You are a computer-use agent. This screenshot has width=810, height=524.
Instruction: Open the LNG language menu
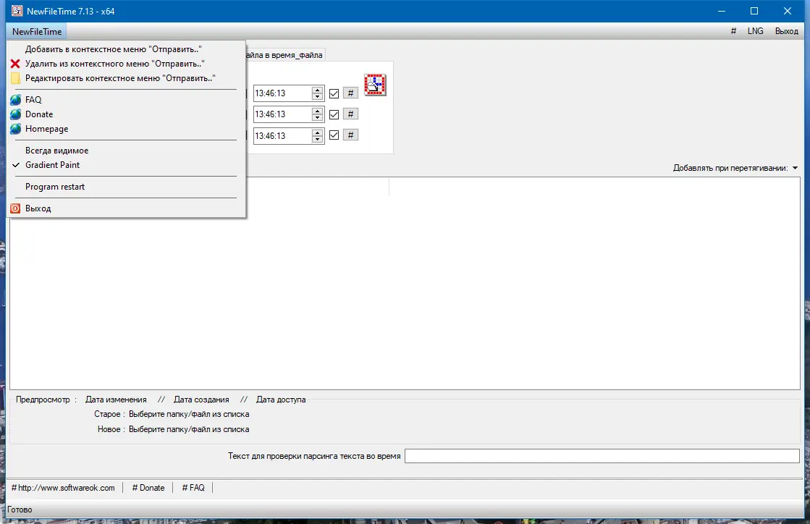(755, 31)
